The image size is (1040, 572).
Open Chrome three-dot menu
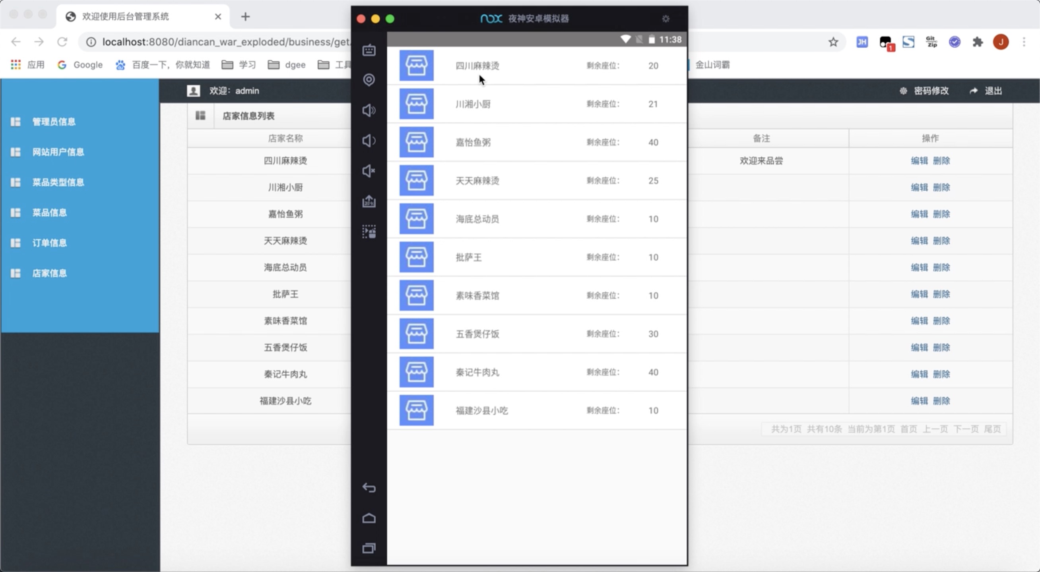(1024, 42)
